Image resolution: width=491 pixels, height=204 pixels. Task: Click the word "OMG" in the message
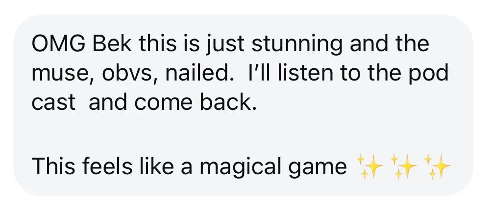[x=58, y=44]
